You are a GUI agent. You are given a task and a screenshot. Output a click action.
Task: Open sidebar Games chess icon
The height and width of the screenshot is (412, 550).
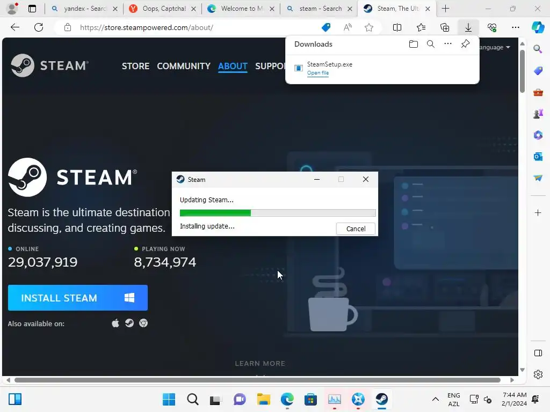click(538, 114)
